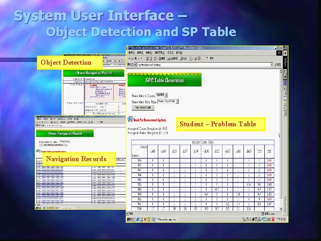Click the Mail icon in IE toolbar
Viewport: 321px width, 241px height.
pos(191,58)
